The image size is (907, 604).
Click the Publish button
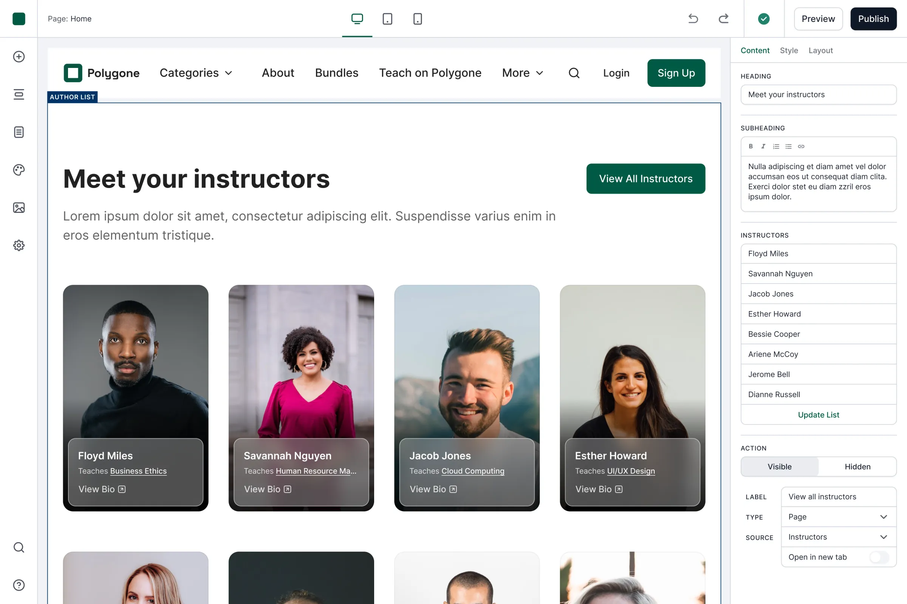pos(873,18)
